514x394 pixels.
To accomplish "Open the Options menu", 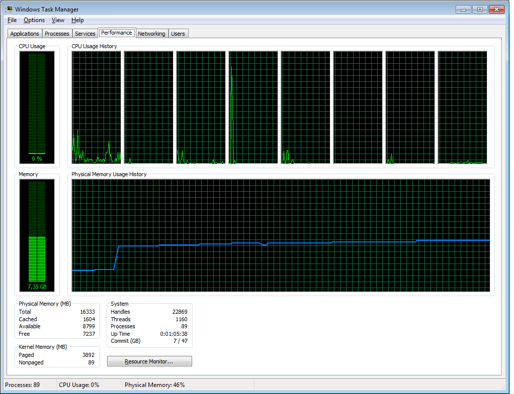I will (x=34, y=20).
